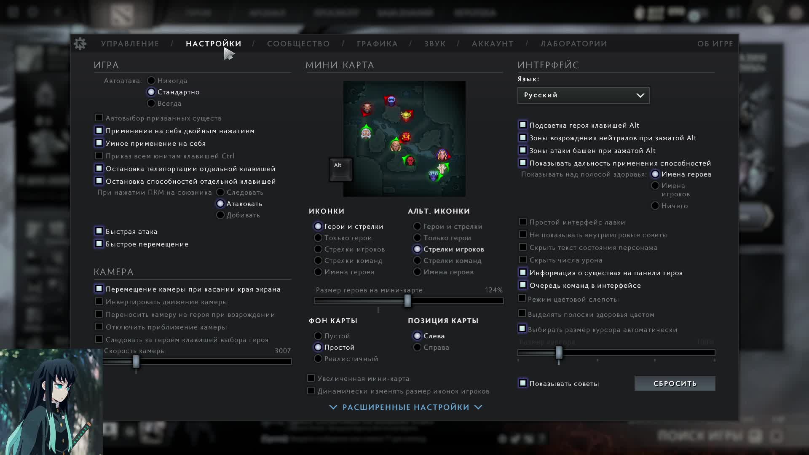The image size is (809, 455).
Task: Click the minimap preview image
Action: click(404, 139)
